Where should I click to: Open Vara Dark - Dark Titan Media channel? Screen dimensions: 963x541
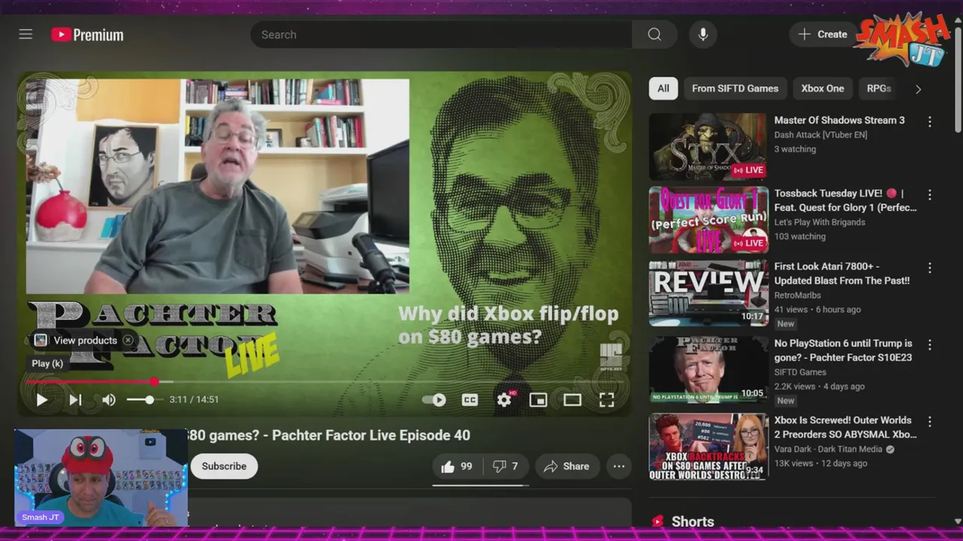[828, 449]
